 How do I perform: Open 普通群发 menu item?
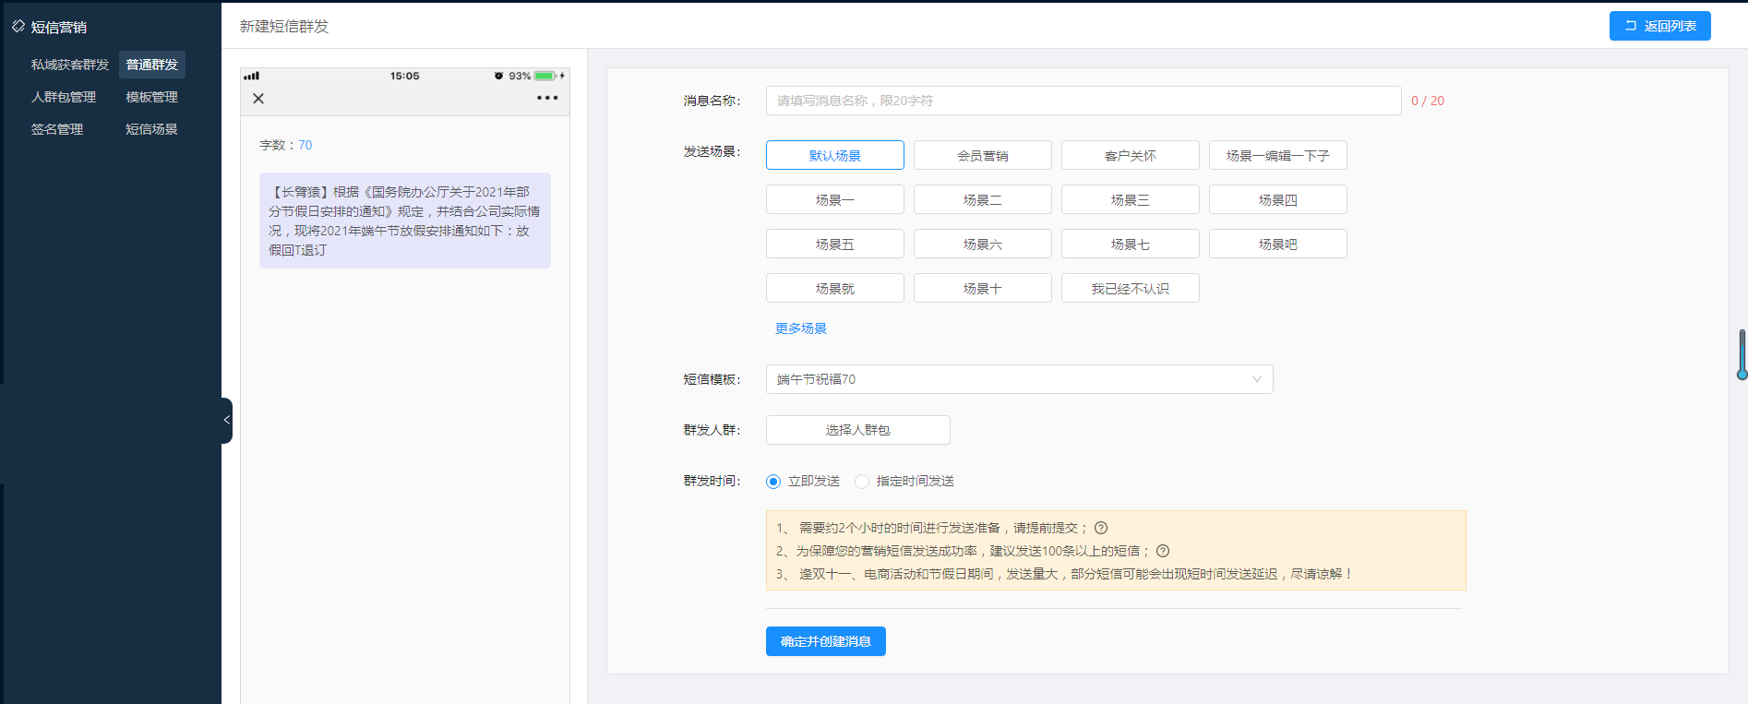coord(152,65)
